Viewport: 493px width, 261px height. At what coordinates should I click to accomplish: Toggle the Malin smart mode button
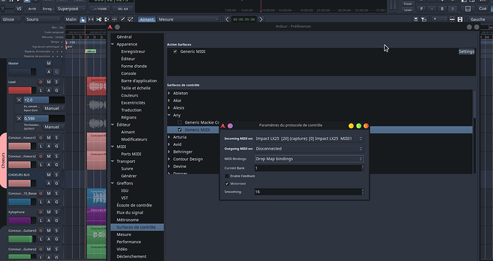tap(71, 19)
